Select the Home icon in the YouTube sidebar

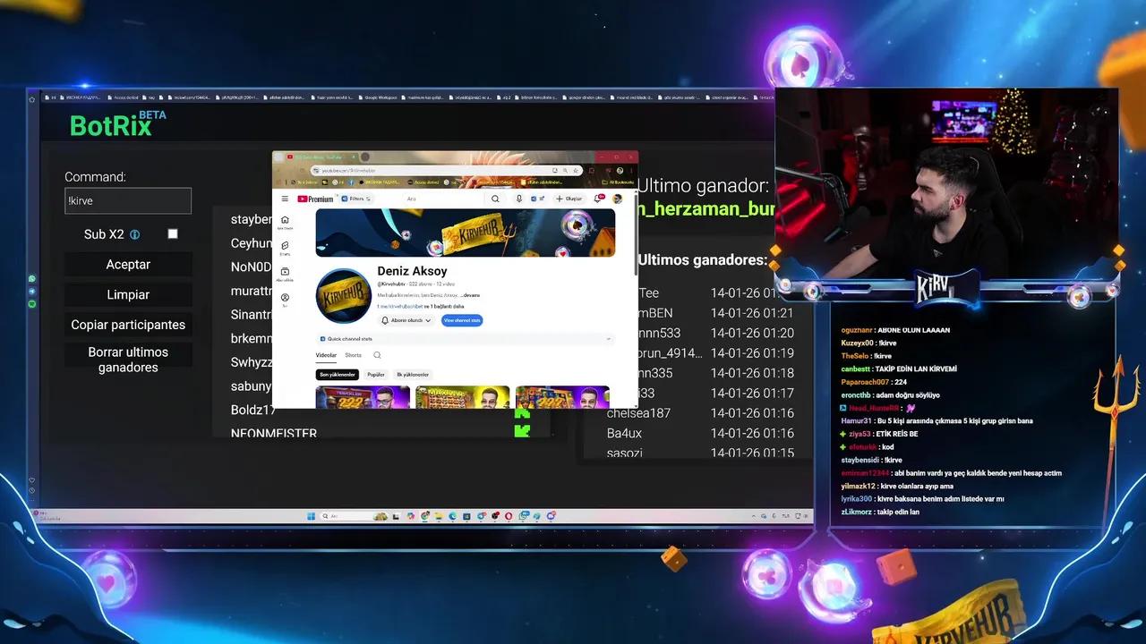[x=285, y=218]
